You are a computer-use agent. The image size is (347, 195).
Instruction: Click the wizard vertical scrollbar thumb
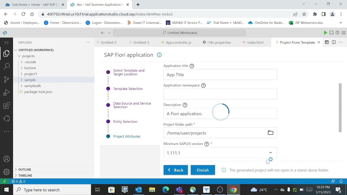coord(340,108)
